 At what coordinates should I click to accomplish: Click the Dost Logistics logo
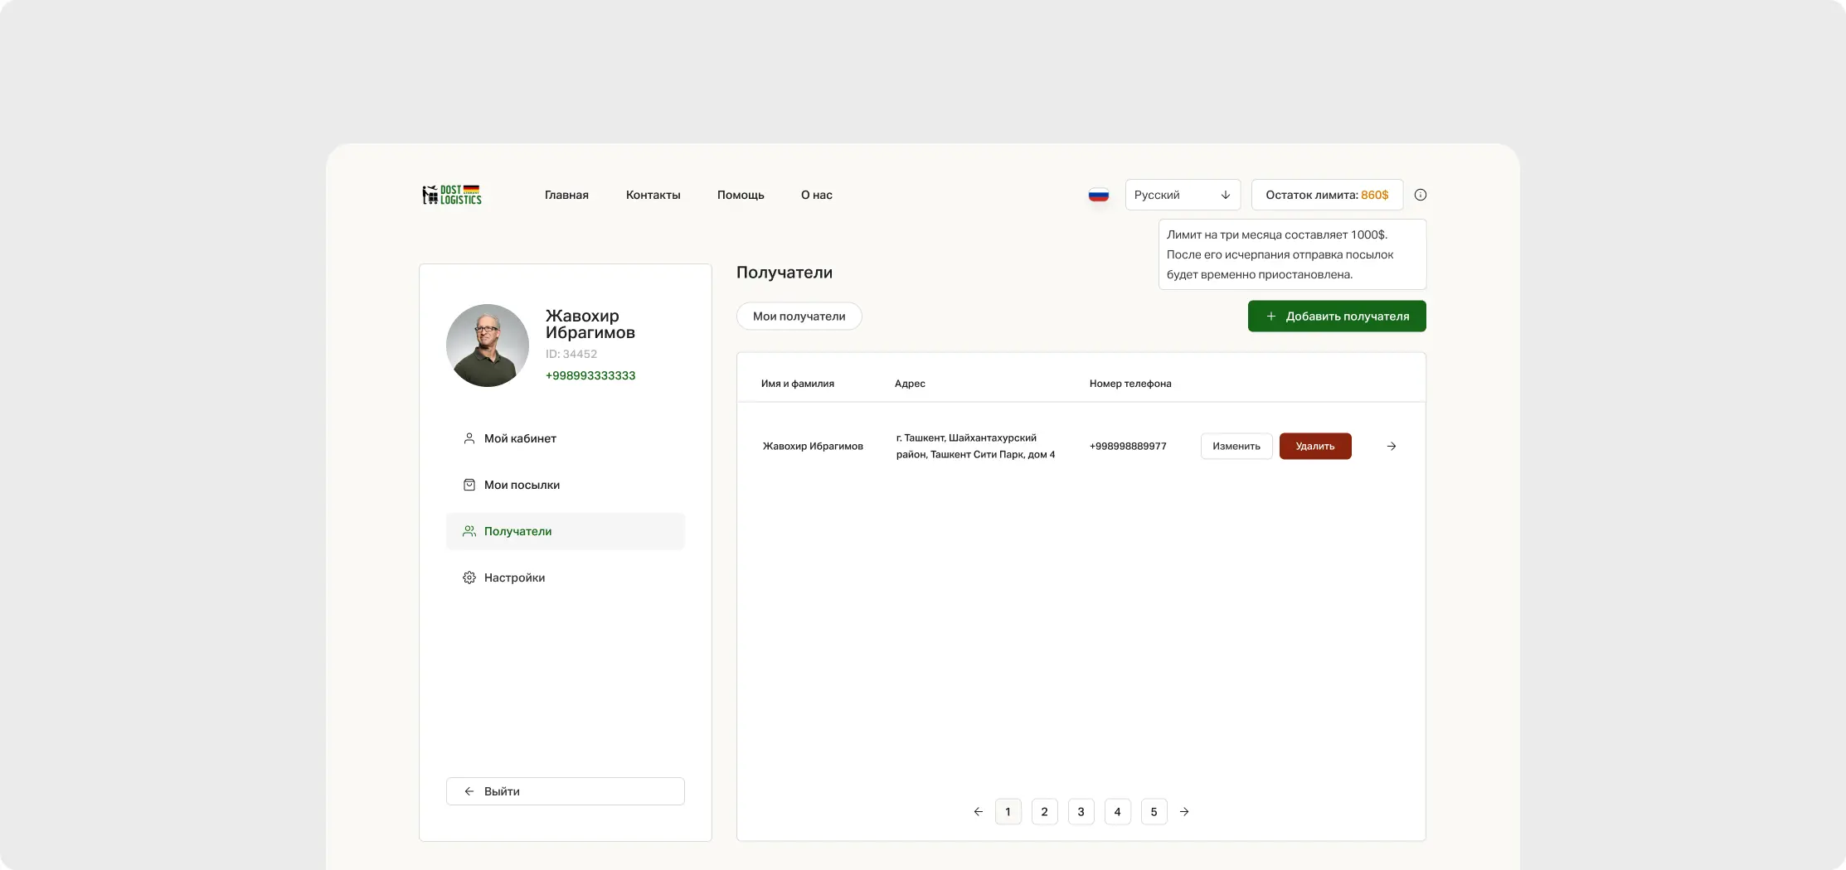tap(452, 195)
